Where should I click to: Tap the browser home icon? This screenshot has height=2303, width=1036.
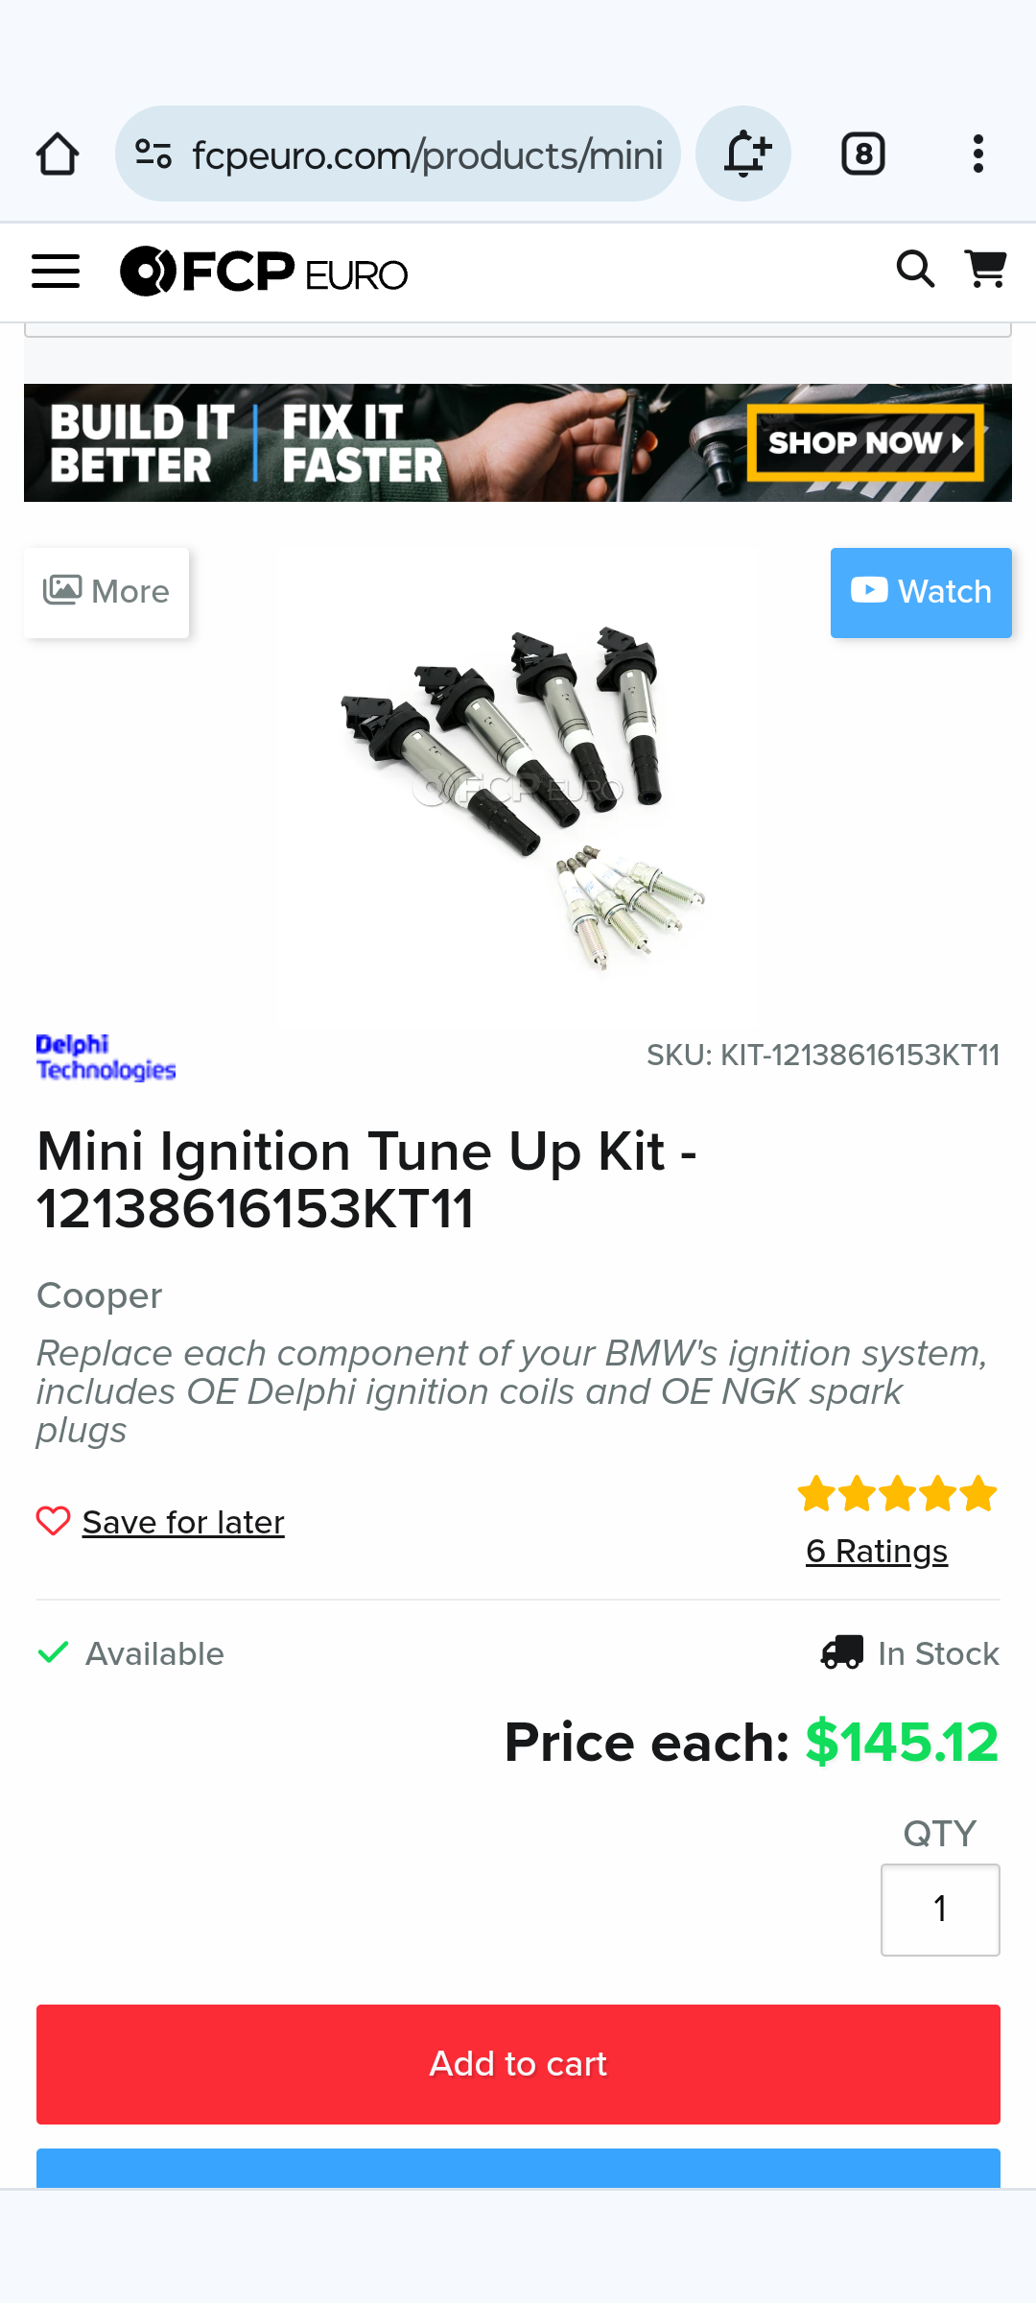[x=58, y=154]
